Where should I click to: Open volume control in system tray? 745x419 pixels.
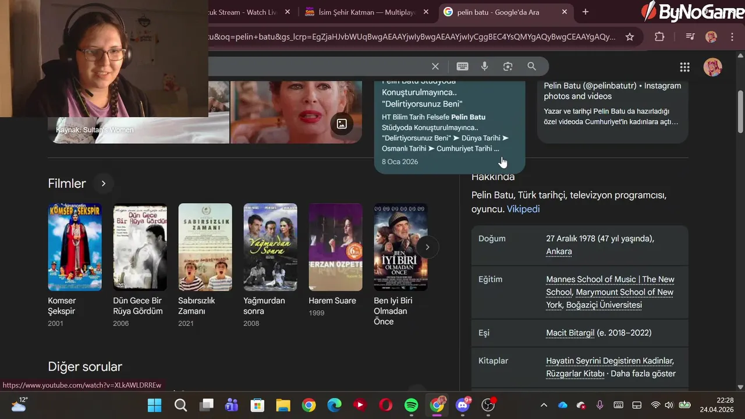(x=669, y=405)
